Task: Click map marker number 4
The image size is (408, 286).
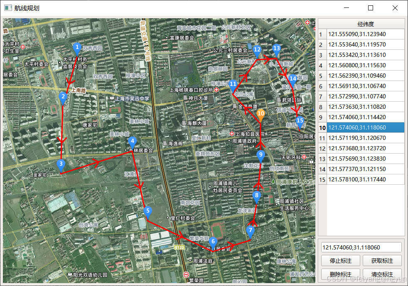Action: 133,143
